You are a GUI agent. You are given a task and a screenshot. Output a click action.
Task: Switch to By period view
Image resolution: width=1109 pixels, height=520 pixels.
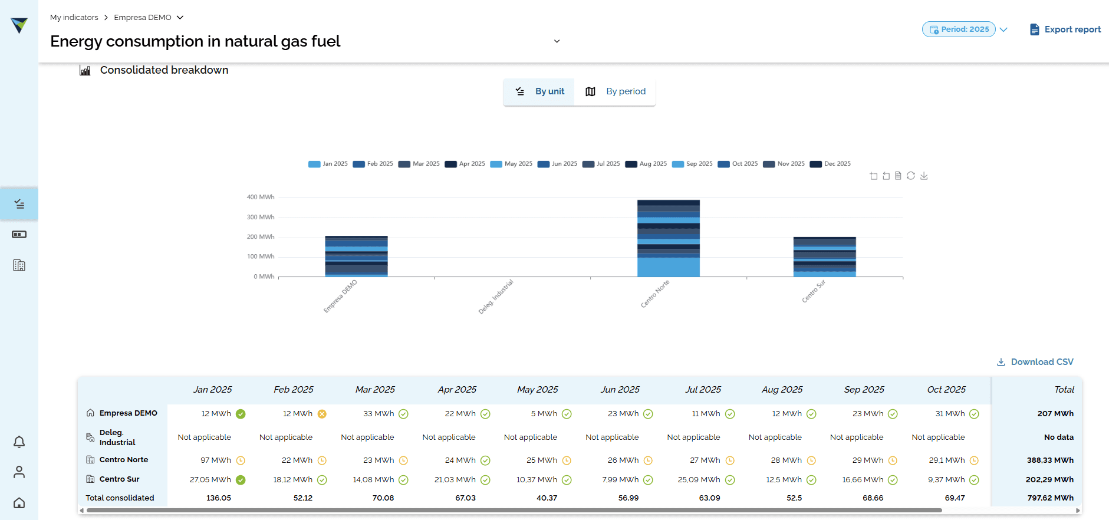(x=615, y=91)
